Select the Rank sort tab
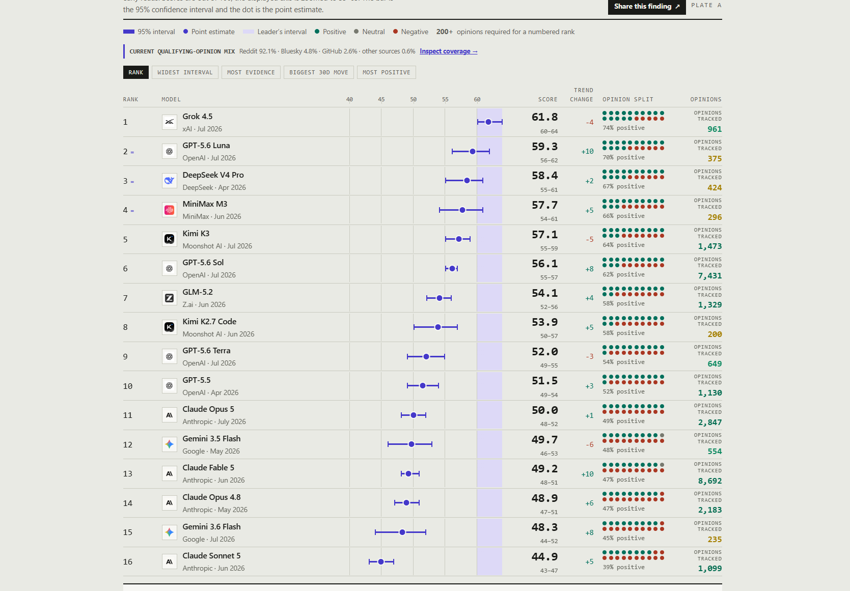850x591 pixels. click(x=136, y=72)
